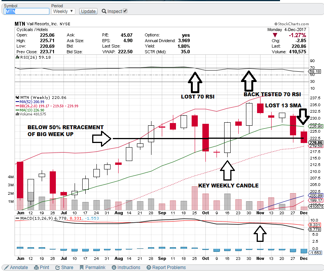Toggle the Inspect checkbox
The width and height of the screenshot is (324, 271).
tap(125, 11)
